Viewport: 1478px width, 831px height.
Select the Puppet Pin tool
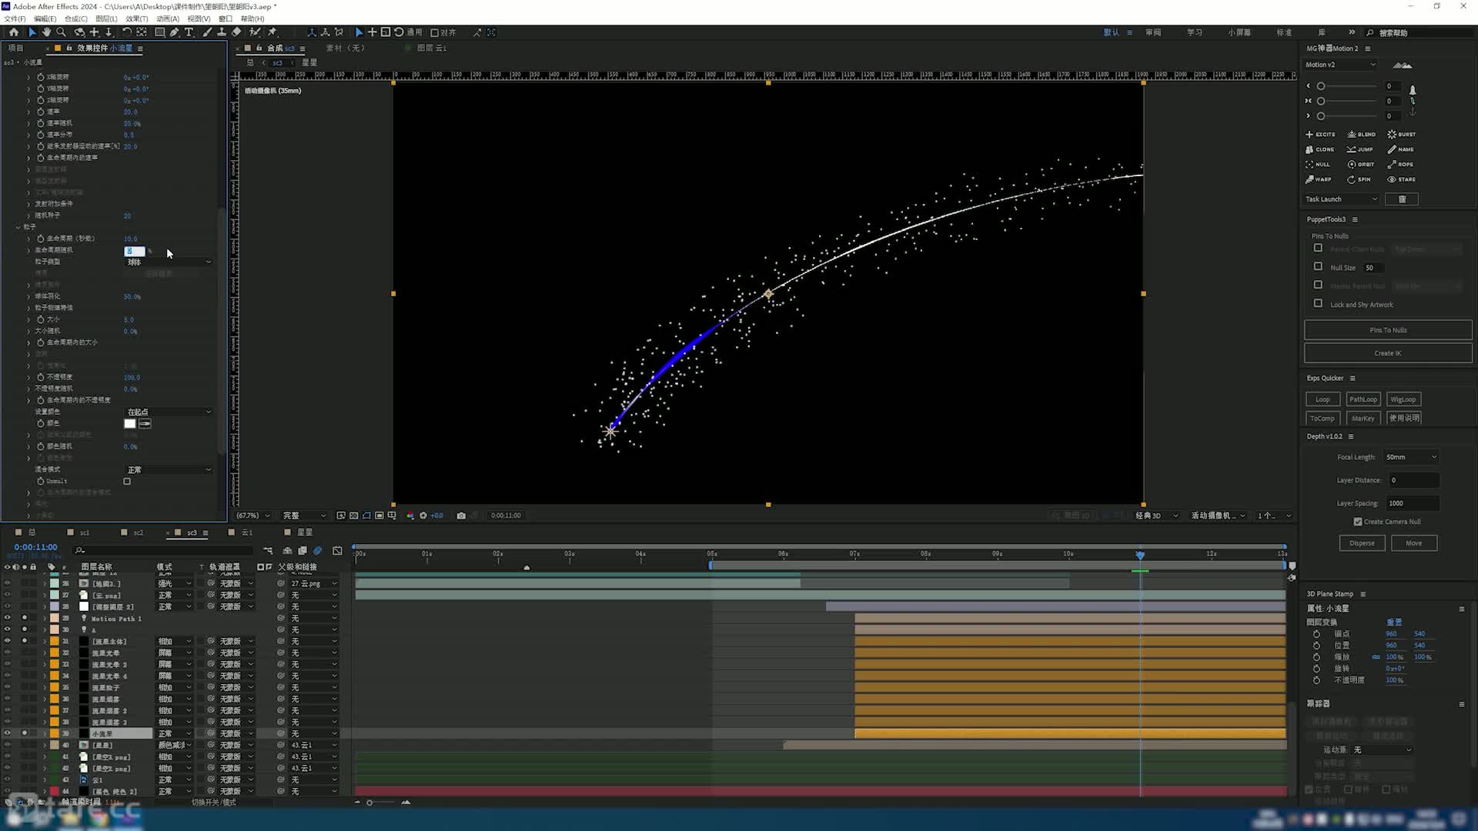(x=272, y=32)
